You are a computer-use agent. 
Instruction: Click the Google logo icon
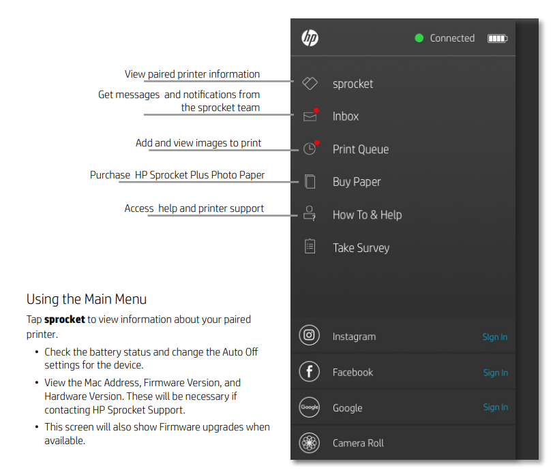click(x=310, y=407)
